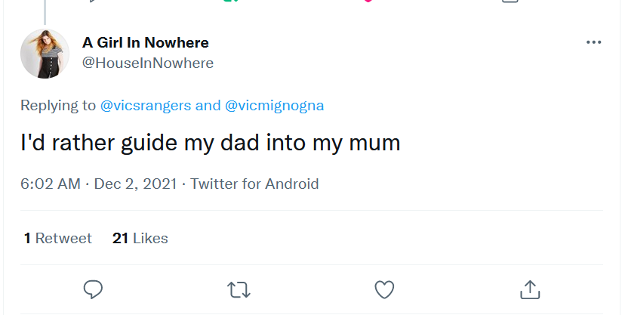Image resolution: width=622 pixels, height=315 pixels.
Task: Click the green retweeted icon of the tweet above
Action: [x=230, y=1]
